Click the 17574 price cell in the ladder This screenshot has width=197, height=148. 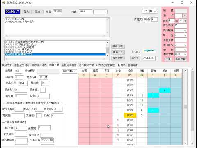coord(130,95)
